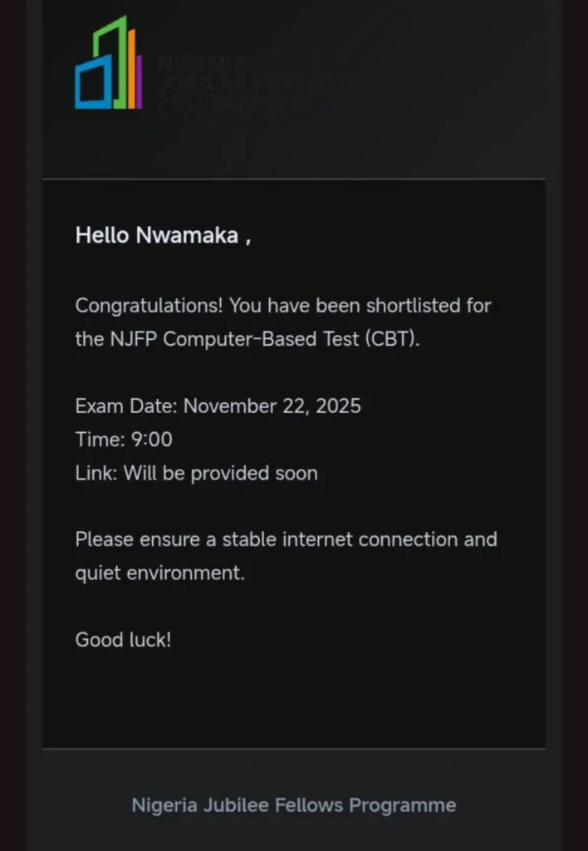
Task: Click 'Will be provided soon' text
Action: click(221, 473)
